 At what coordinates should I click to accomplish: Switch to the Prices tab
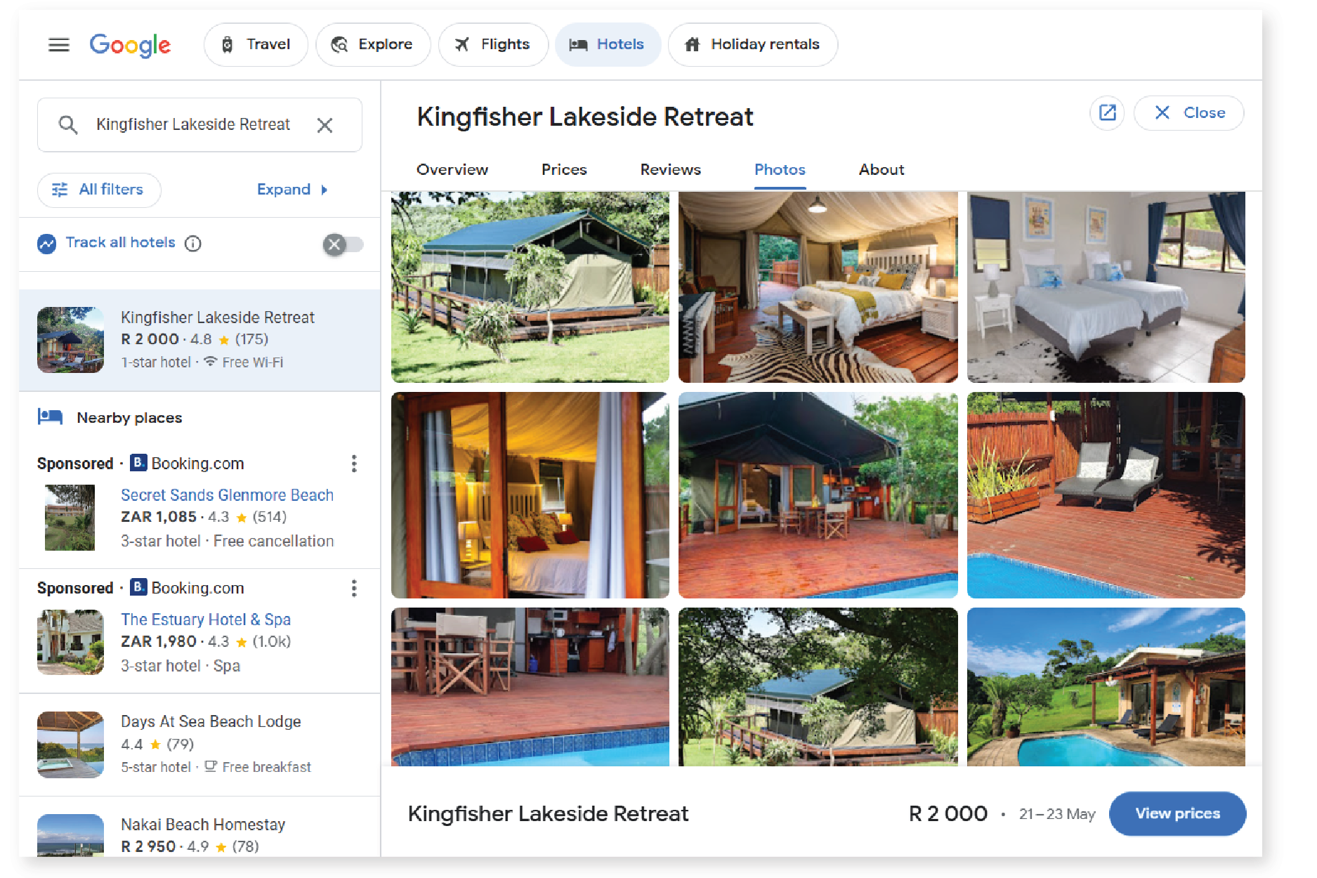[564, 170]
